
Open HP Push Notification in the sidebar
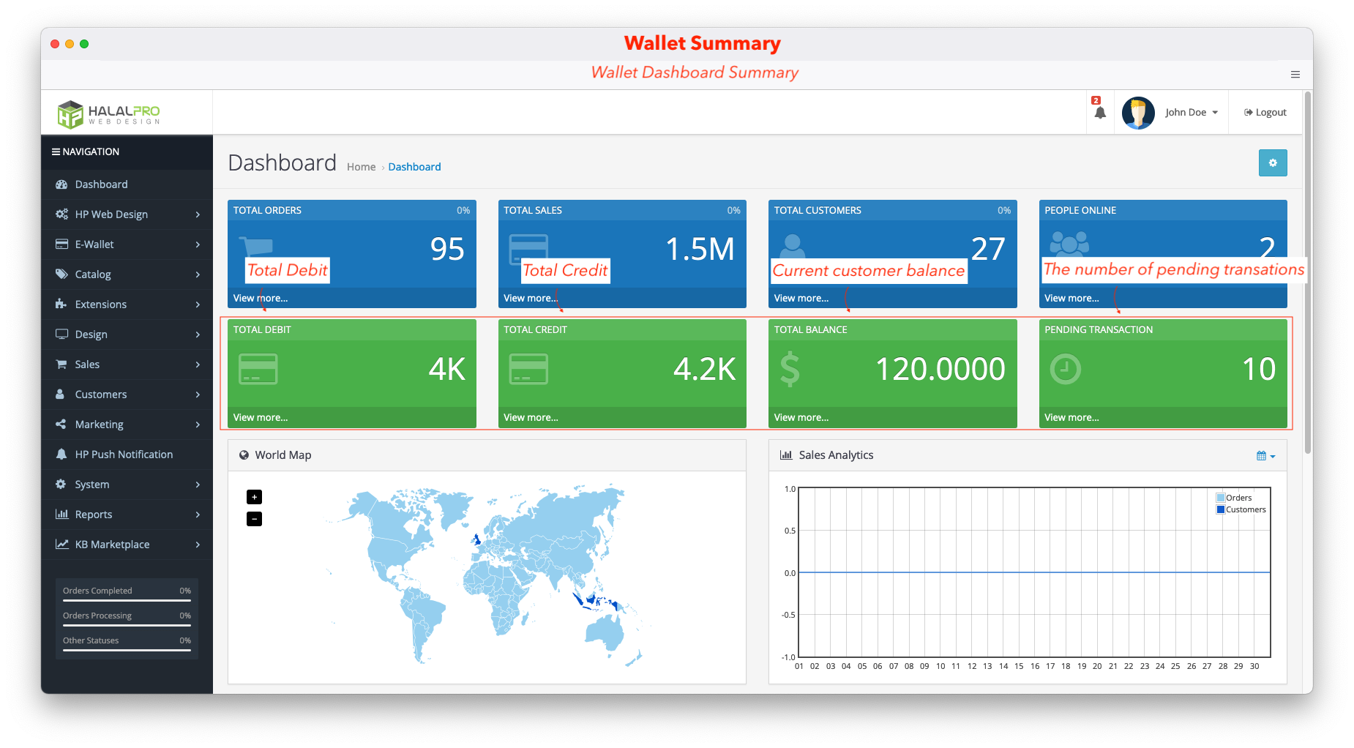coord(124,455)
